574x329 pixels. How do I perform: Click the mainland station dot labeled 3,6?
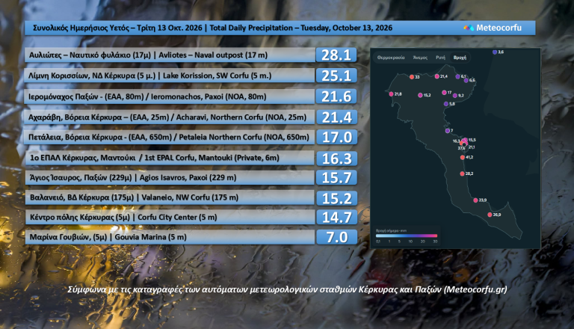click(x=495, y=52)
